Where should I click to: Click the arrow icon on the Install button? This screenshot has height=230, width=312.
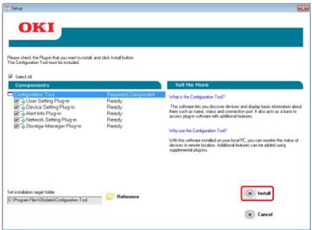(250, 193)
